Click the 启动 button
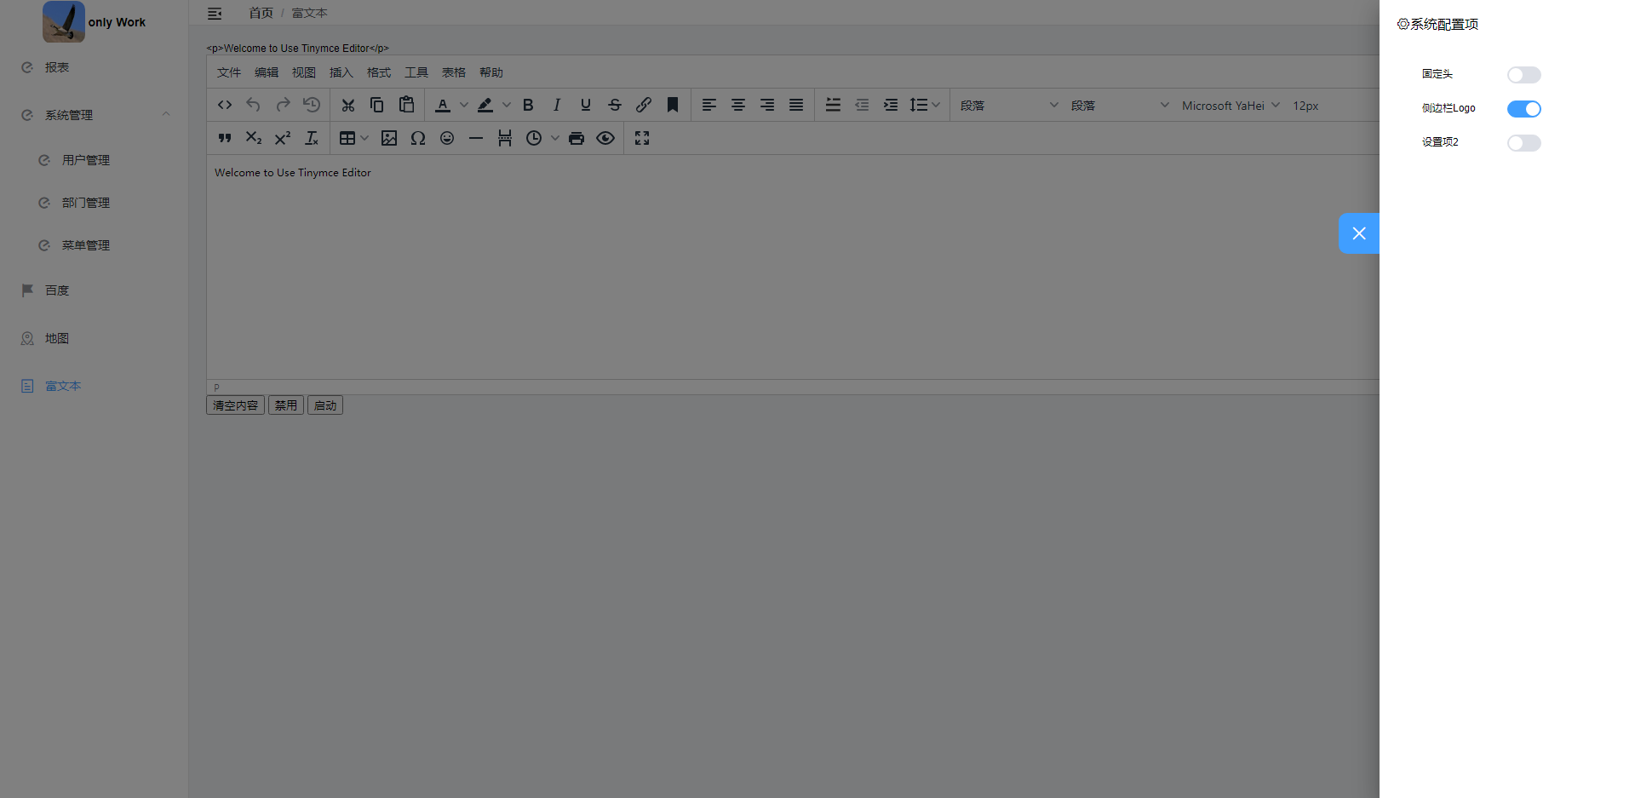1635x798 pixels. coord(325,405)
